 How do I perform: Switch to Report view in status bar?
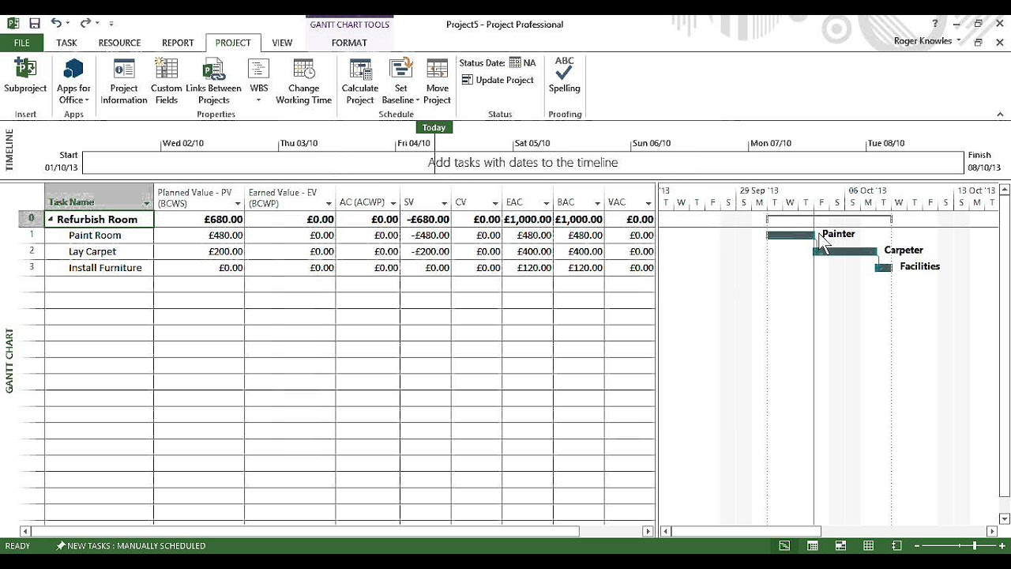[896, 546]
